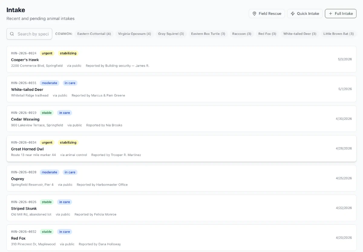Filter by Virginia Opossum (4)
363x252 pixels.
point(135,34)
